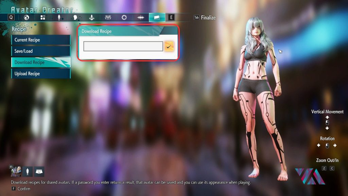Open the voice waveform tab
This screenshot has width=348, height=196.
click(x=140, y=17)
